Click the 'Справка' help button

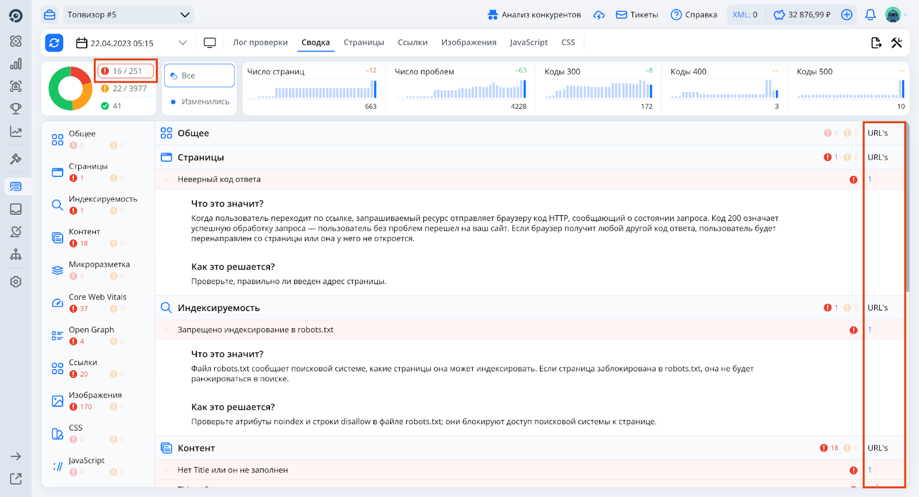pyautogui.click(x=694, y=15)
